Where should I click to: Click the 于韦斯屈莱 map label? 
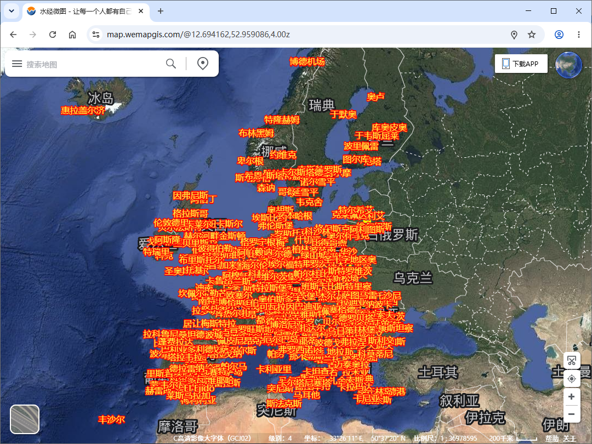(x=377, y=135)
